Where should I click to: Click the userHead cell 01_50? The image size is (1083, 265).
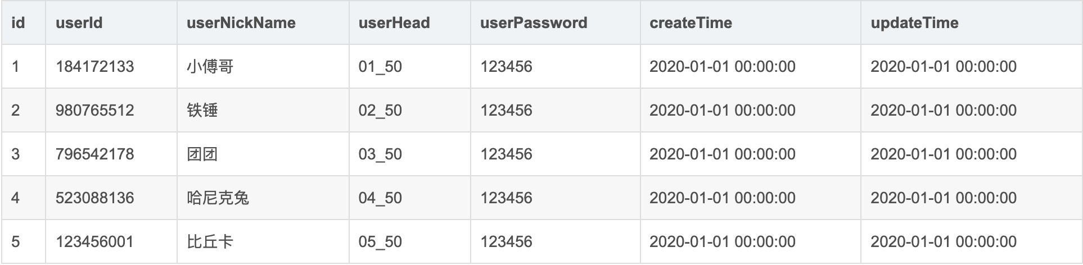(380, 67)
